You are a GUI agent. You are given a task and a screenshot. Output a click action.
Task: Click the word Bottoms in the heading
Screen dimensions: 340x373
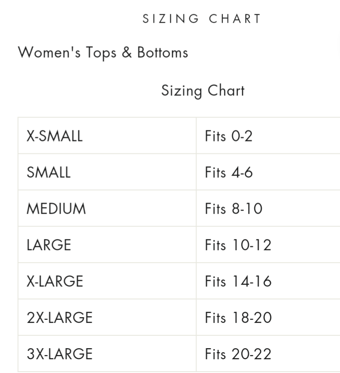162,53
